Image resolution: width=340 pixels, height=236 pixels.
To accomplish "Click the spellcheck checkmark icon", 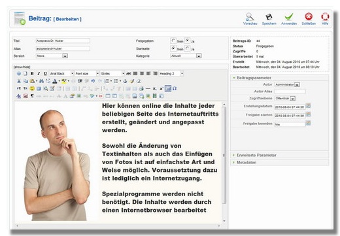I will [x=92, y=96].
